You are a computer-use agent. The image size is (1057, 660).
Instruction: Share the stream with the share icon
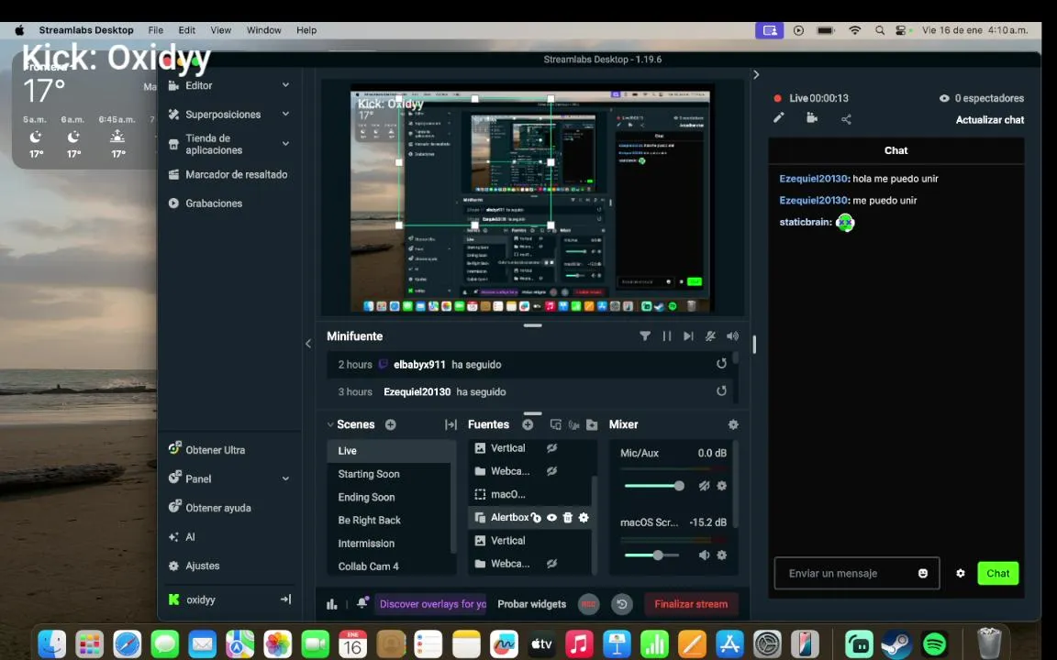click(x=846, y=119)
